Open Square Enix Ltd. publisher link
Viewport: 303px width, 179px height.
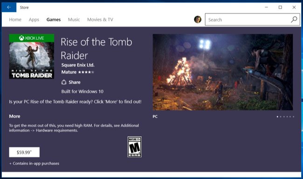coord(78,65)
